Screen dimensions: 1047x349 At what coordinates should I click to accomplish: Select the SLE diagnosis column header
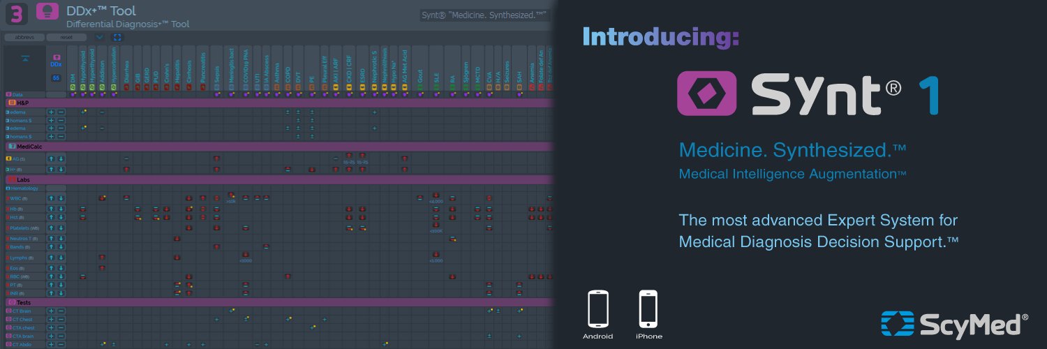436,68
